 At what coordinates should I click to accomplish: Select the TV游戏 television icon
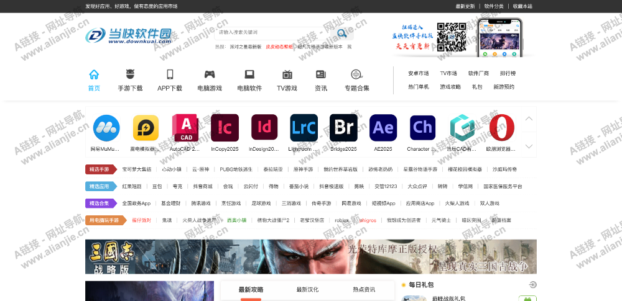287,74
